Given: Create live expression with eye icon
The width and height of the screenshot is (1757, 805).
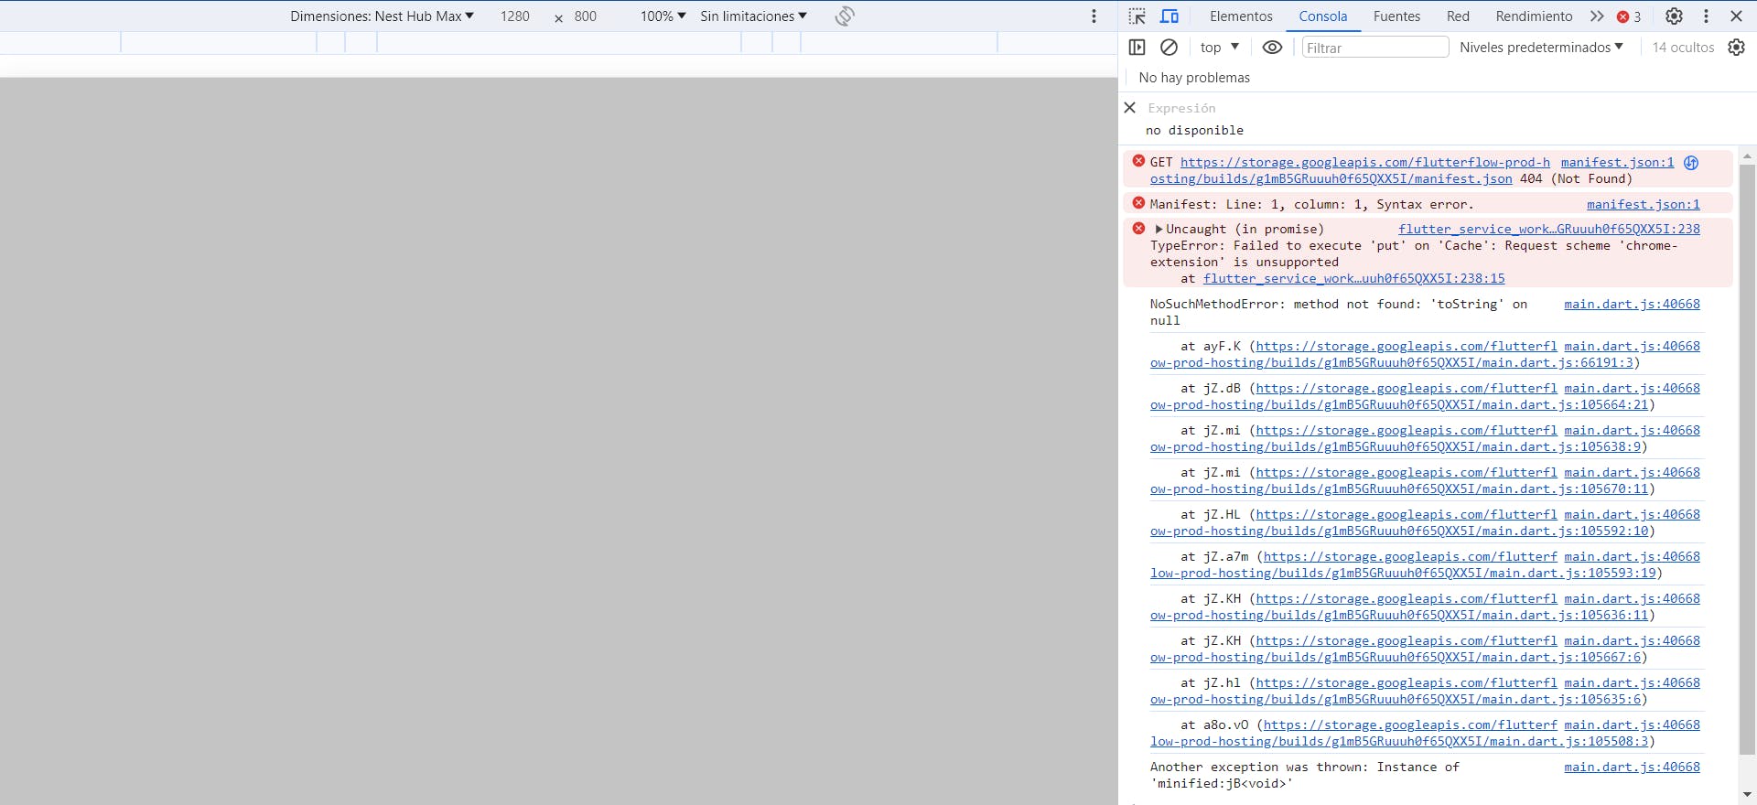Looking at the screenshot, I should 1272,48.
